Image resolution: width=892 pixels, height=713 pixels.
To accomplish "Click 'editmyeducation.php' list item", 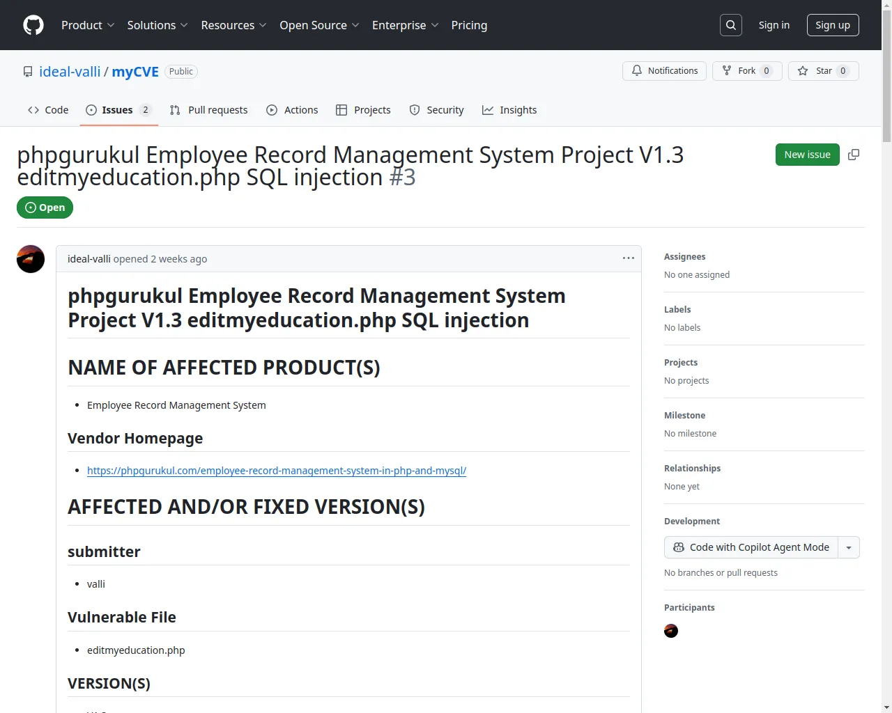I will (136, 650).
